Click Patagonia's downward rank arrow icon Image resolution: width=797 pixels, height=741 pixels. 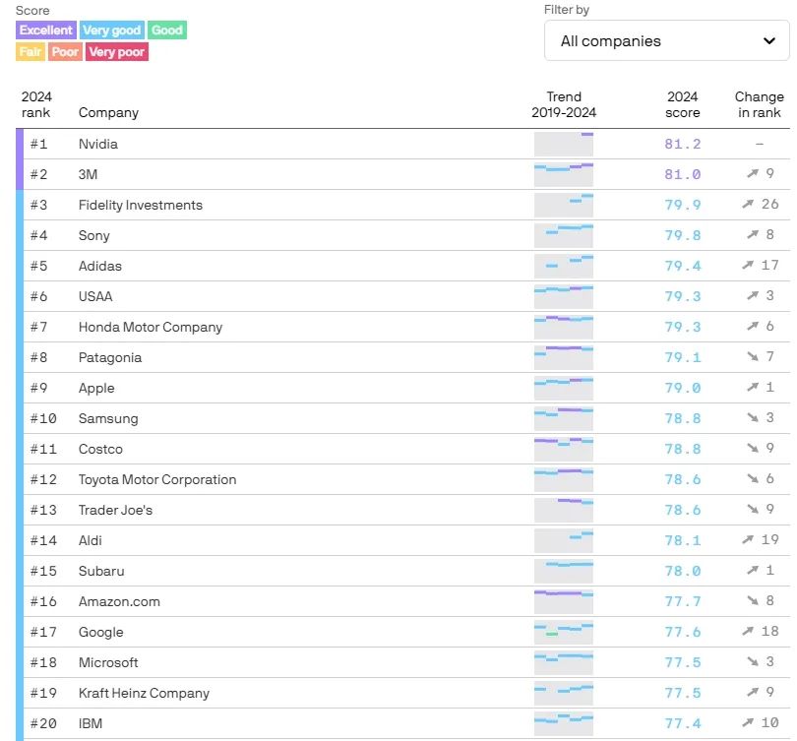coord(753,357)
